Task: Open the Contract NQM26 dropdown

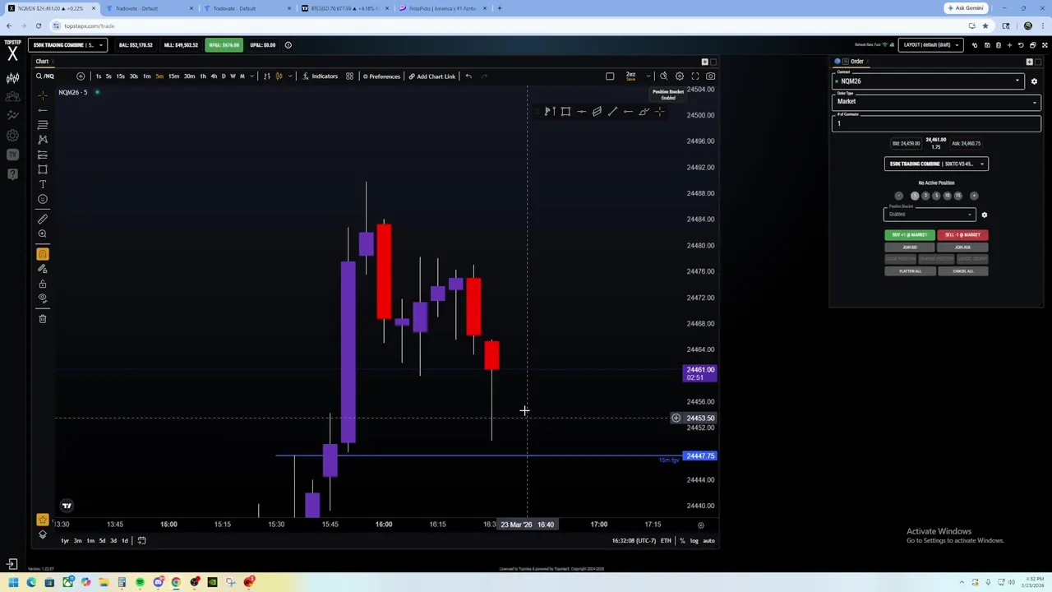Action: [x=929, y=81]
